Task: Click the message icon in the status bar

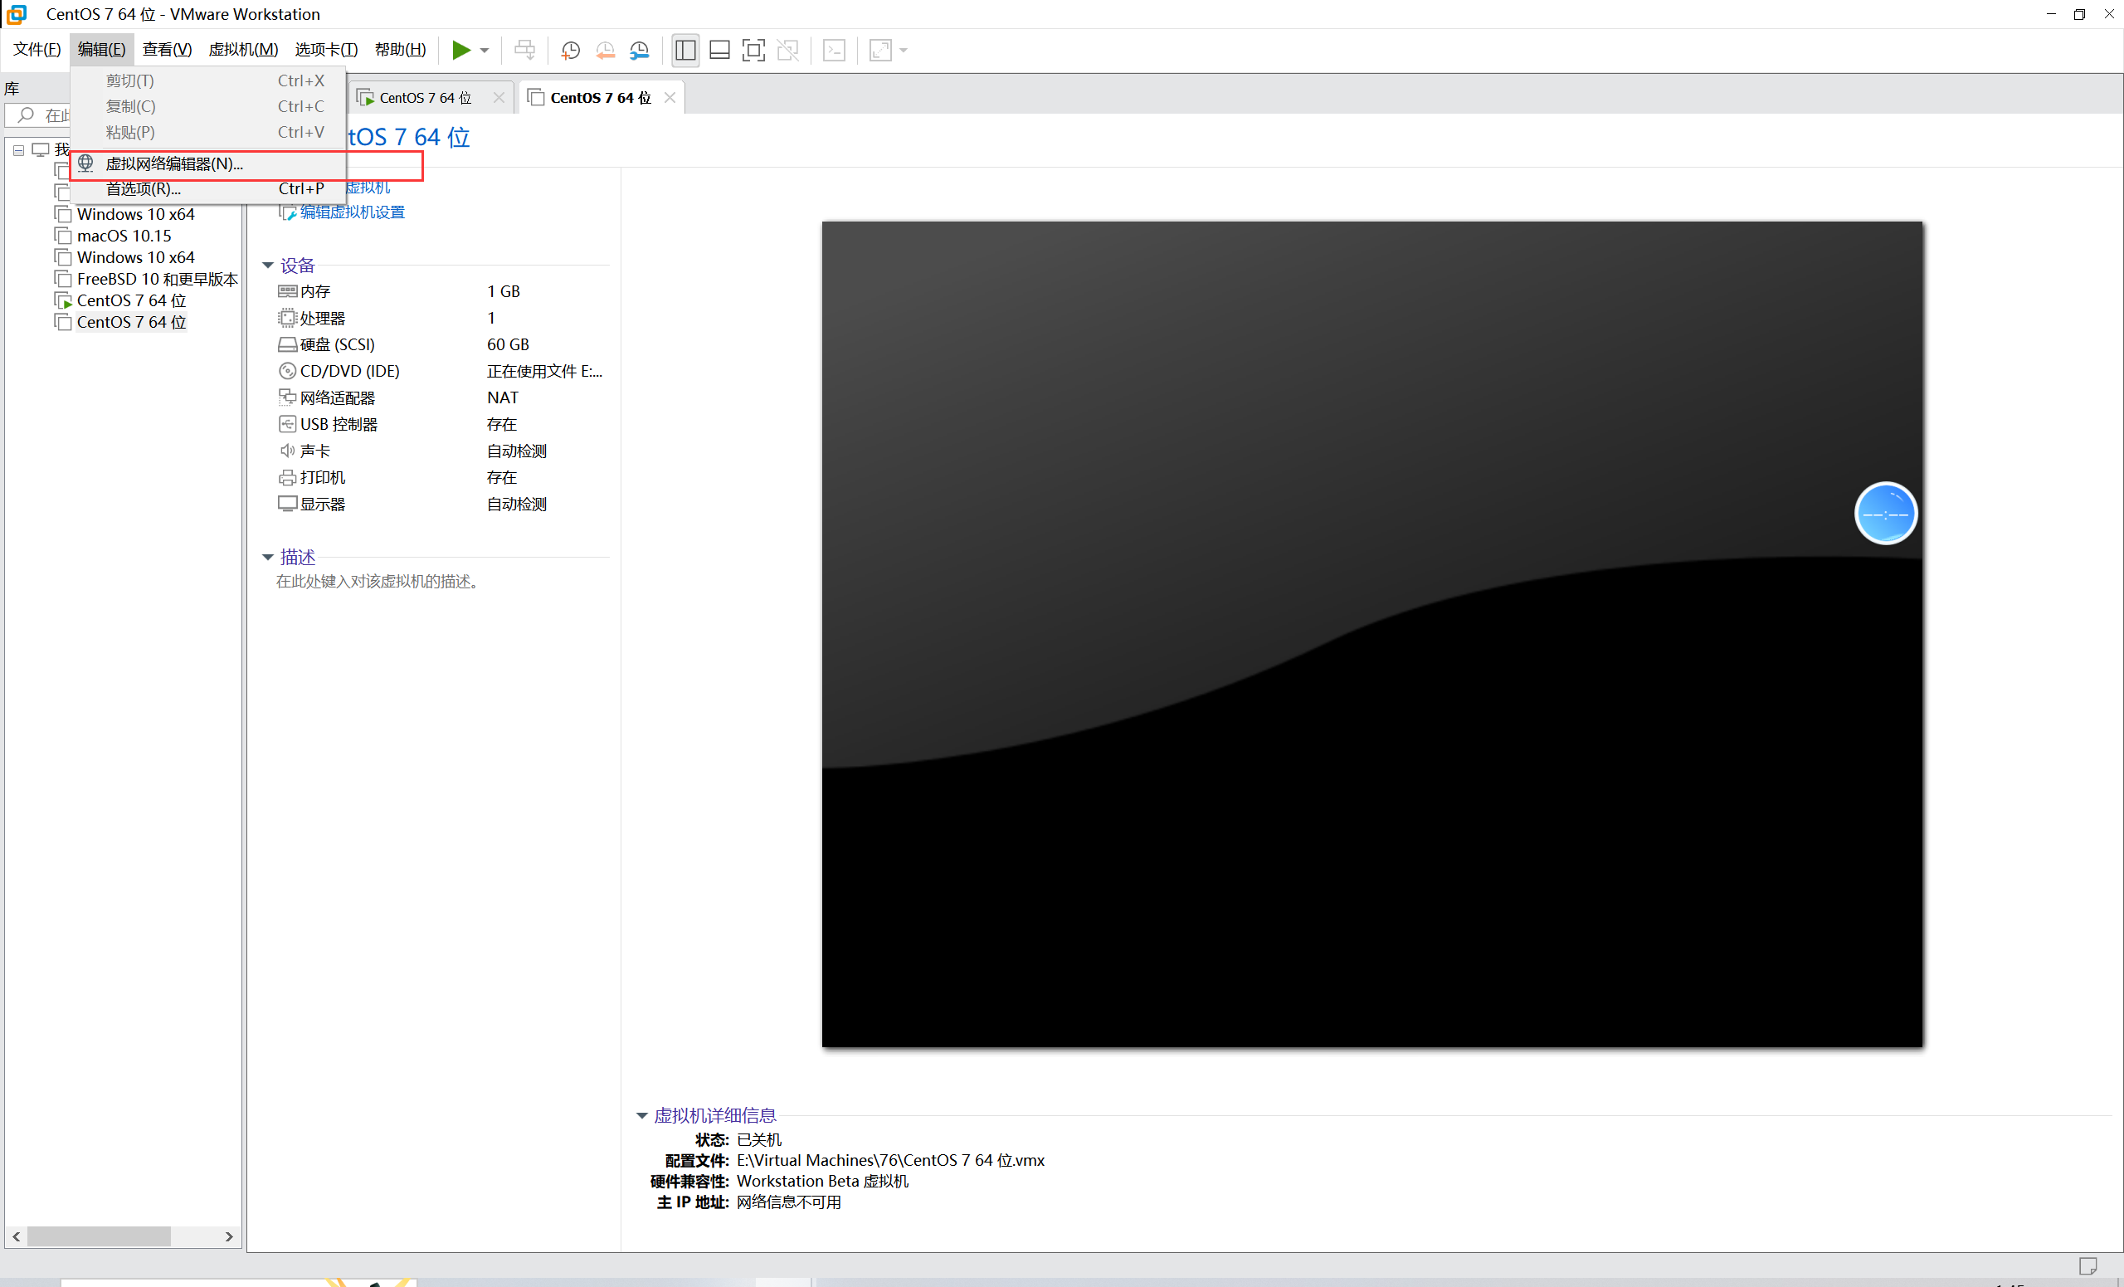Action: [2089, 1265]
